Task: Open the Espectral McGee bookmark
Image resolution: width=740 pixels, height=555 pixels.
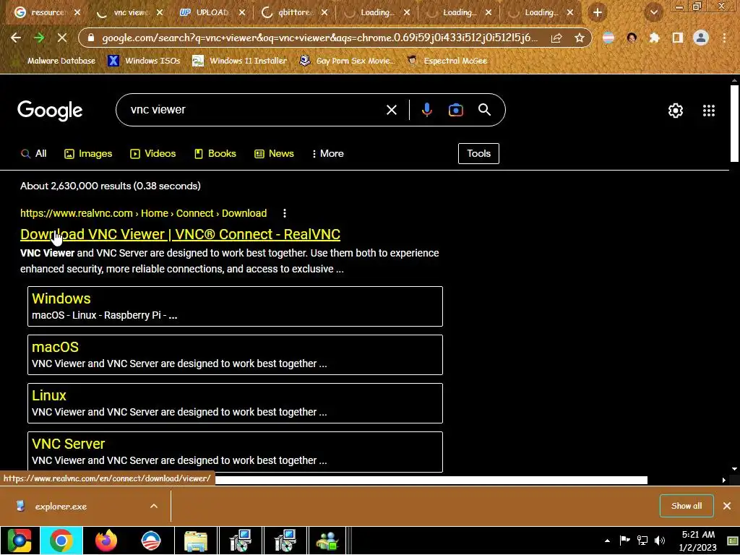Action: pos(447,61)
